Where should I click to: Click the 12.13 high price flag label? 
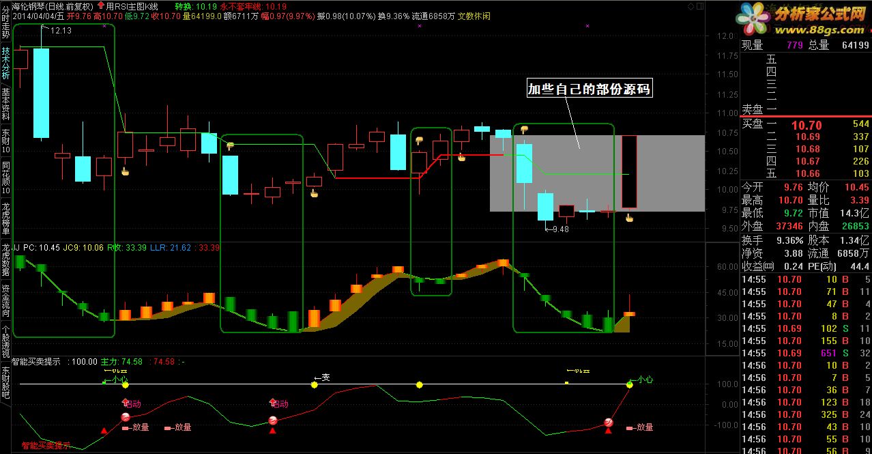(61, 31)
